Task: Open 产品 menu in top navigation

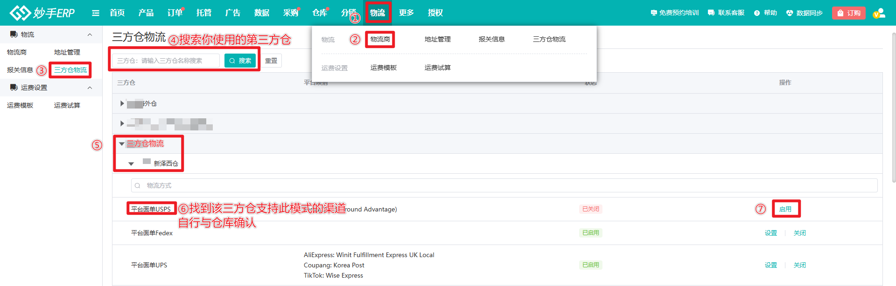Action: click(x=146, y=13)
